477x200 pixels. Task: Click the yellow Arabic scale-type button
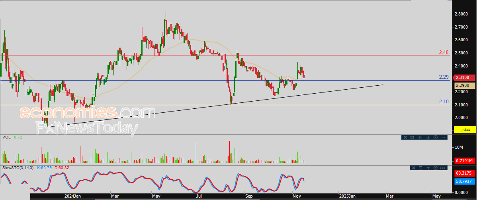[465, 130]
